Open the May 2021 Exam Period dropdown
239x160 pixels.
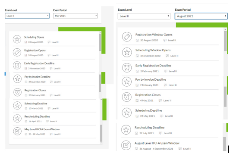point(75,16)
